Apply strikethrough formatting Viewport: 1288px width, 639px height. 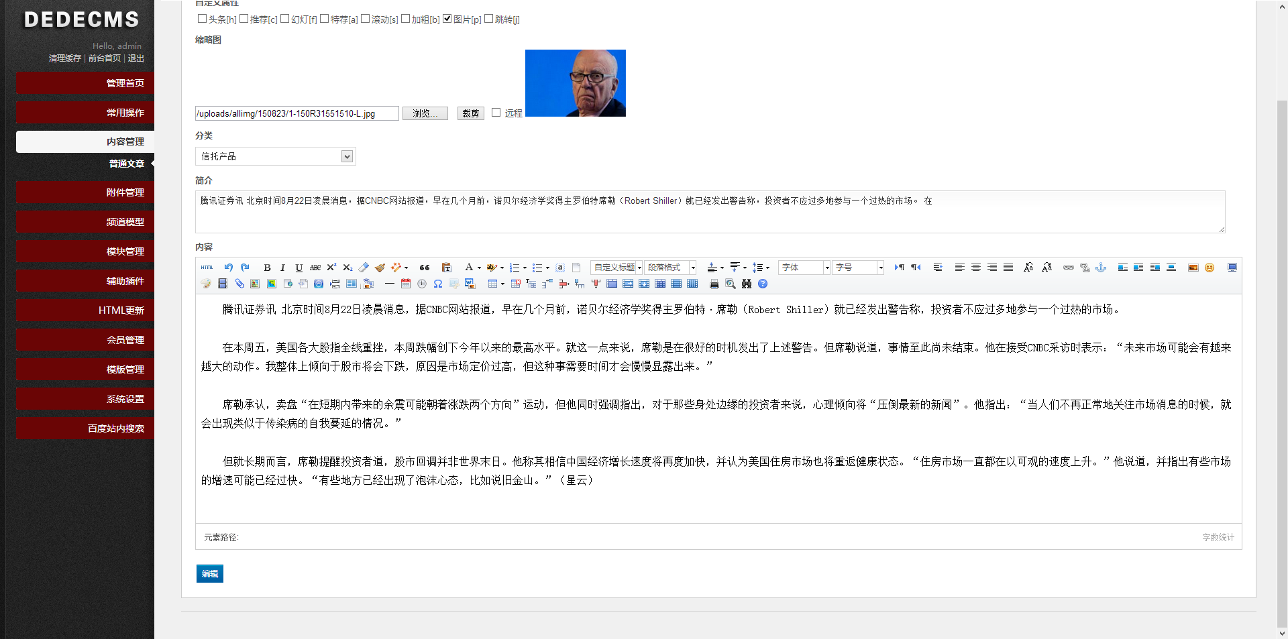315,268
